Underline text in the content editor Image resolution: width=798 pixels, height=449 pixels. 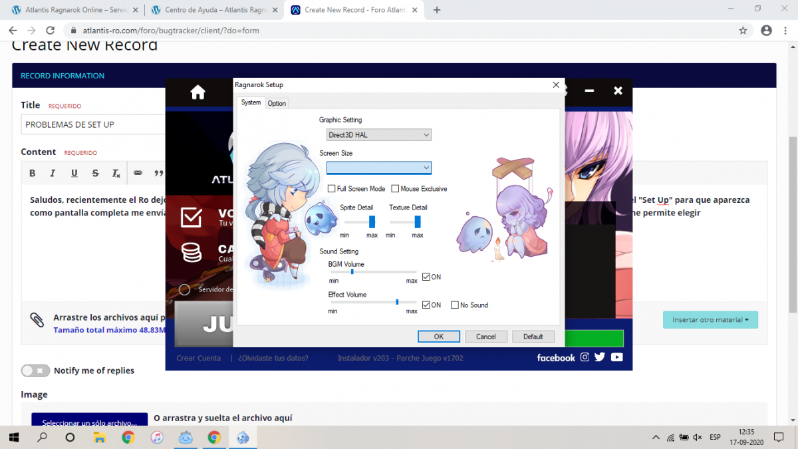click(x=74, y=173)
